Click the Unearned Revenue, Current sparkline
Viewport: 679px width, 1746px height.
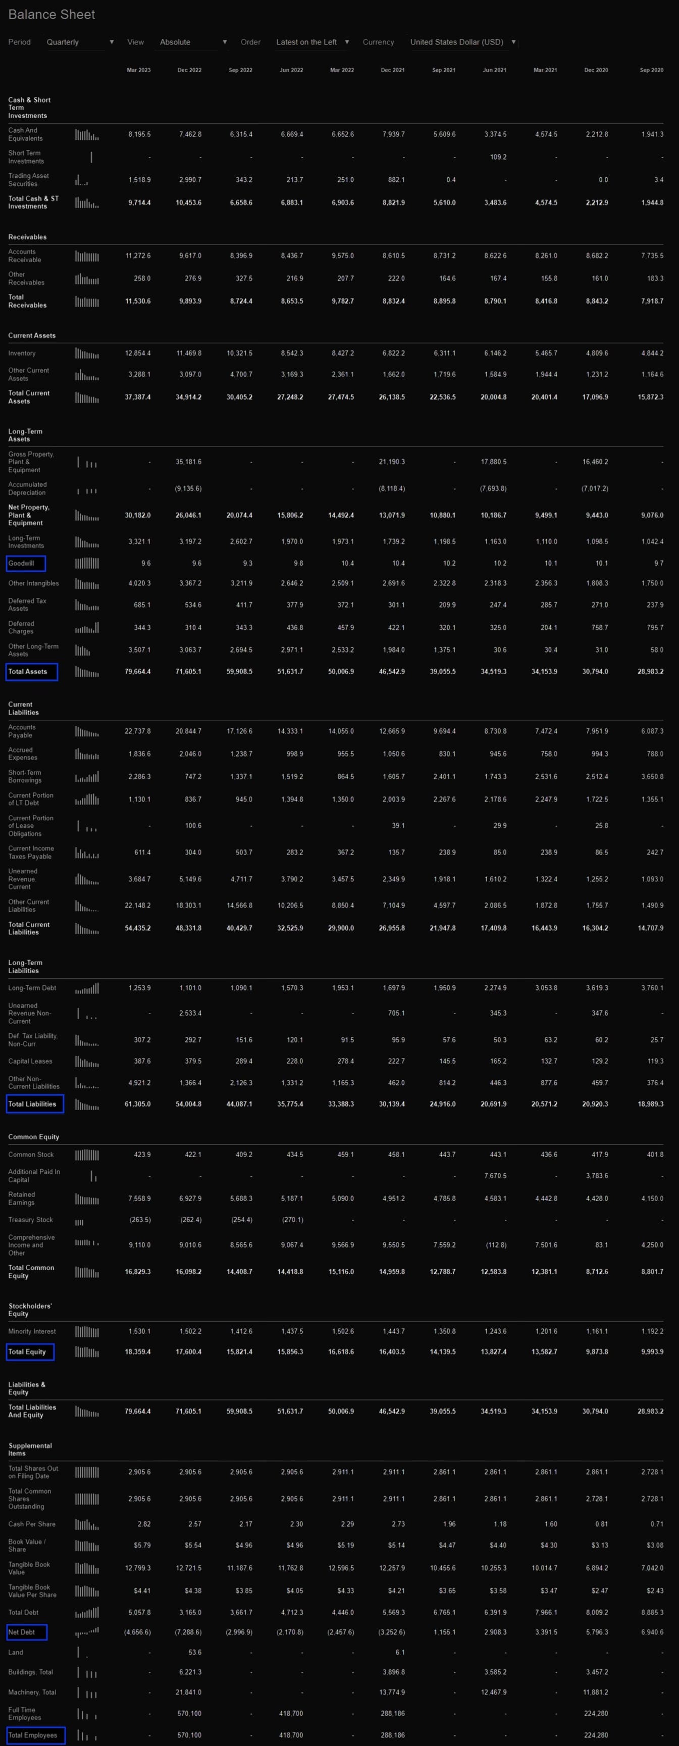(87, 879)
